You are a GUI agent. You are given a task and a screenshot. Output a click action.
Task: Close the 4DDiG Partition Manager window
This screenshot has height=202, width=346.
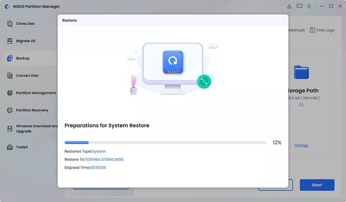(340, 6)
